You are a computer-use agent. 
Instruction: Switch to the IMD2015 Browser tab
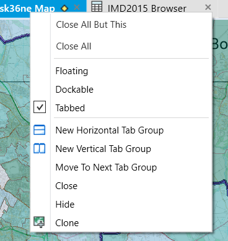click(x=147, y=8)
